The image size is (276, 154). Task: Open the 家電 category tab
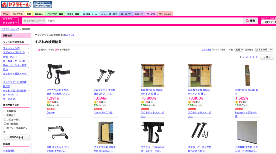[x=29, y=14]
